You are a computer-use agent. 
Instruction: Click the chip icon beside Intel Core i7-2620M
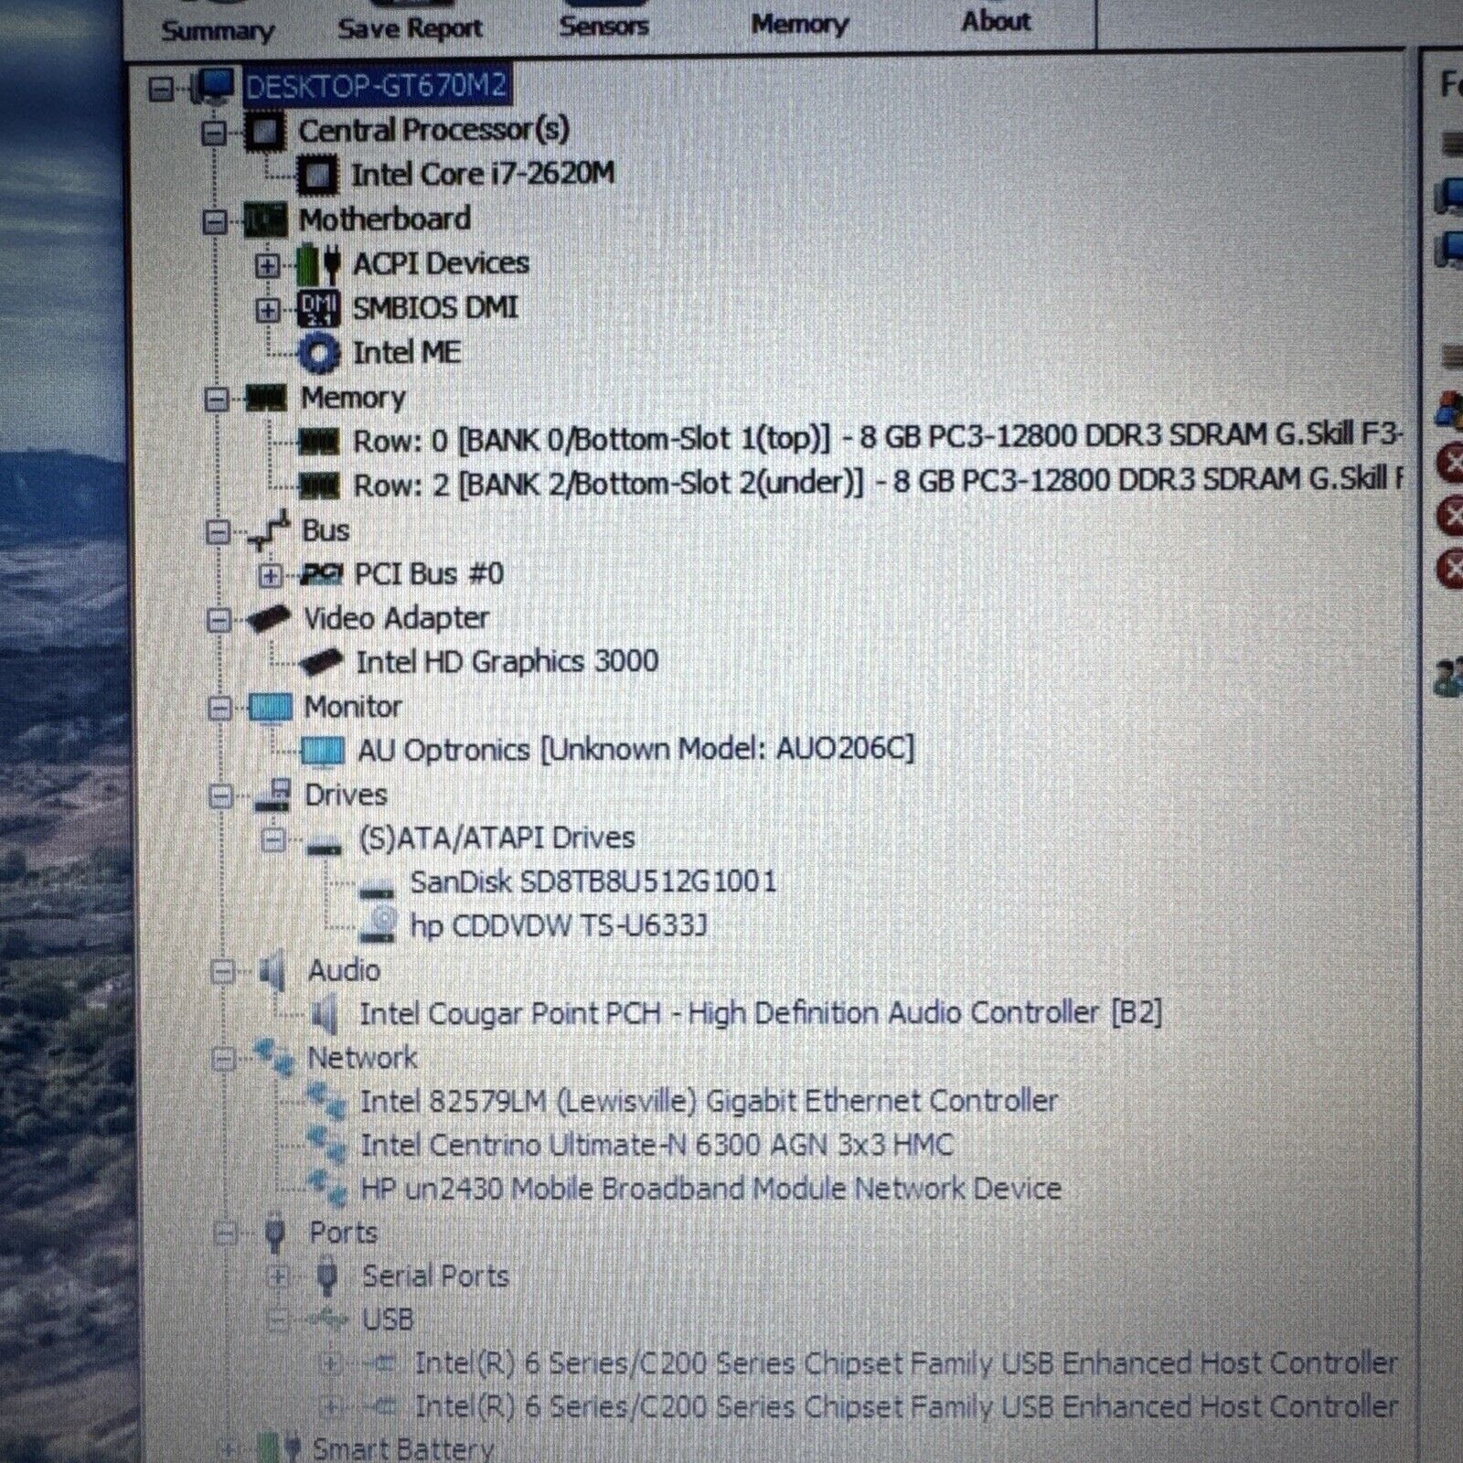[318, 176]
